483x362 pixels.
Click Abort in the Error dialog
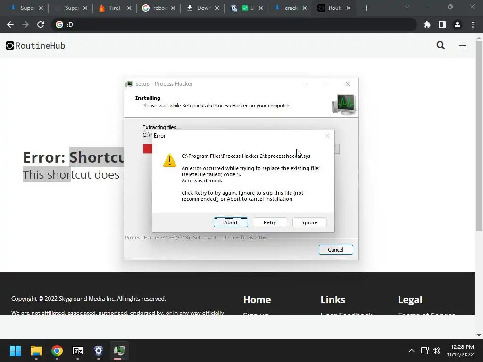click(231, 222)
